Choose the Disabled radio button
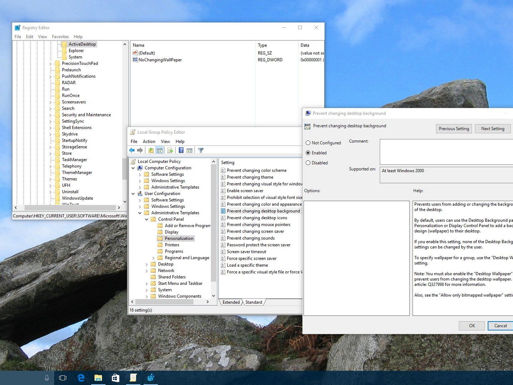This screenshot has height=385, width=513. click(x=308, y=163)
